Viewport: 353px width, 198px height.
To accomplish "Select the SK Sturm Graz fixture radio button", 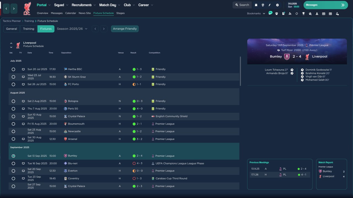I will point(13,77).
